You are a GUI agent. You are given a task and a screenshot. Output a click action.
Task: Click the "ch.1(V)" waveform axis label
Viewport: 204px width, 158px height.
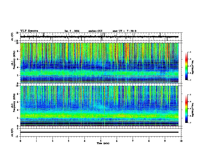(x=12, y=37)
